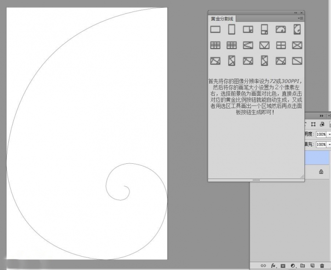Viewport: 331px width, 270px height.
Task: Select the 黄金分割线 panel tab
Action: coord(223,19)
